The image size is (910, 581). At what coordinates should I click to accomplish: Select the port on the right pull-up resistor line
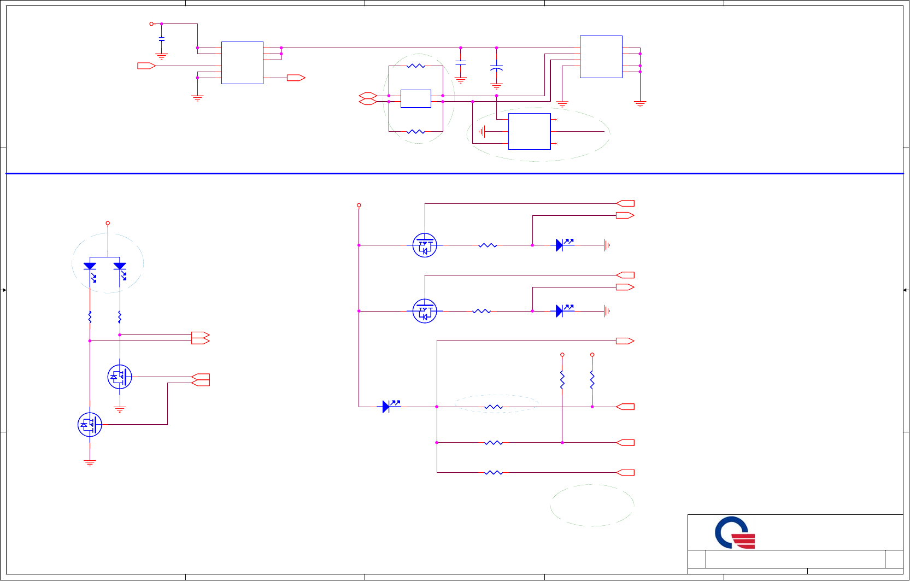point(625,407)
